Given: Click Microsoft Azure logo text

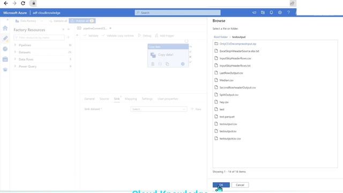Looking at the screenshot, I should [15, 13].
